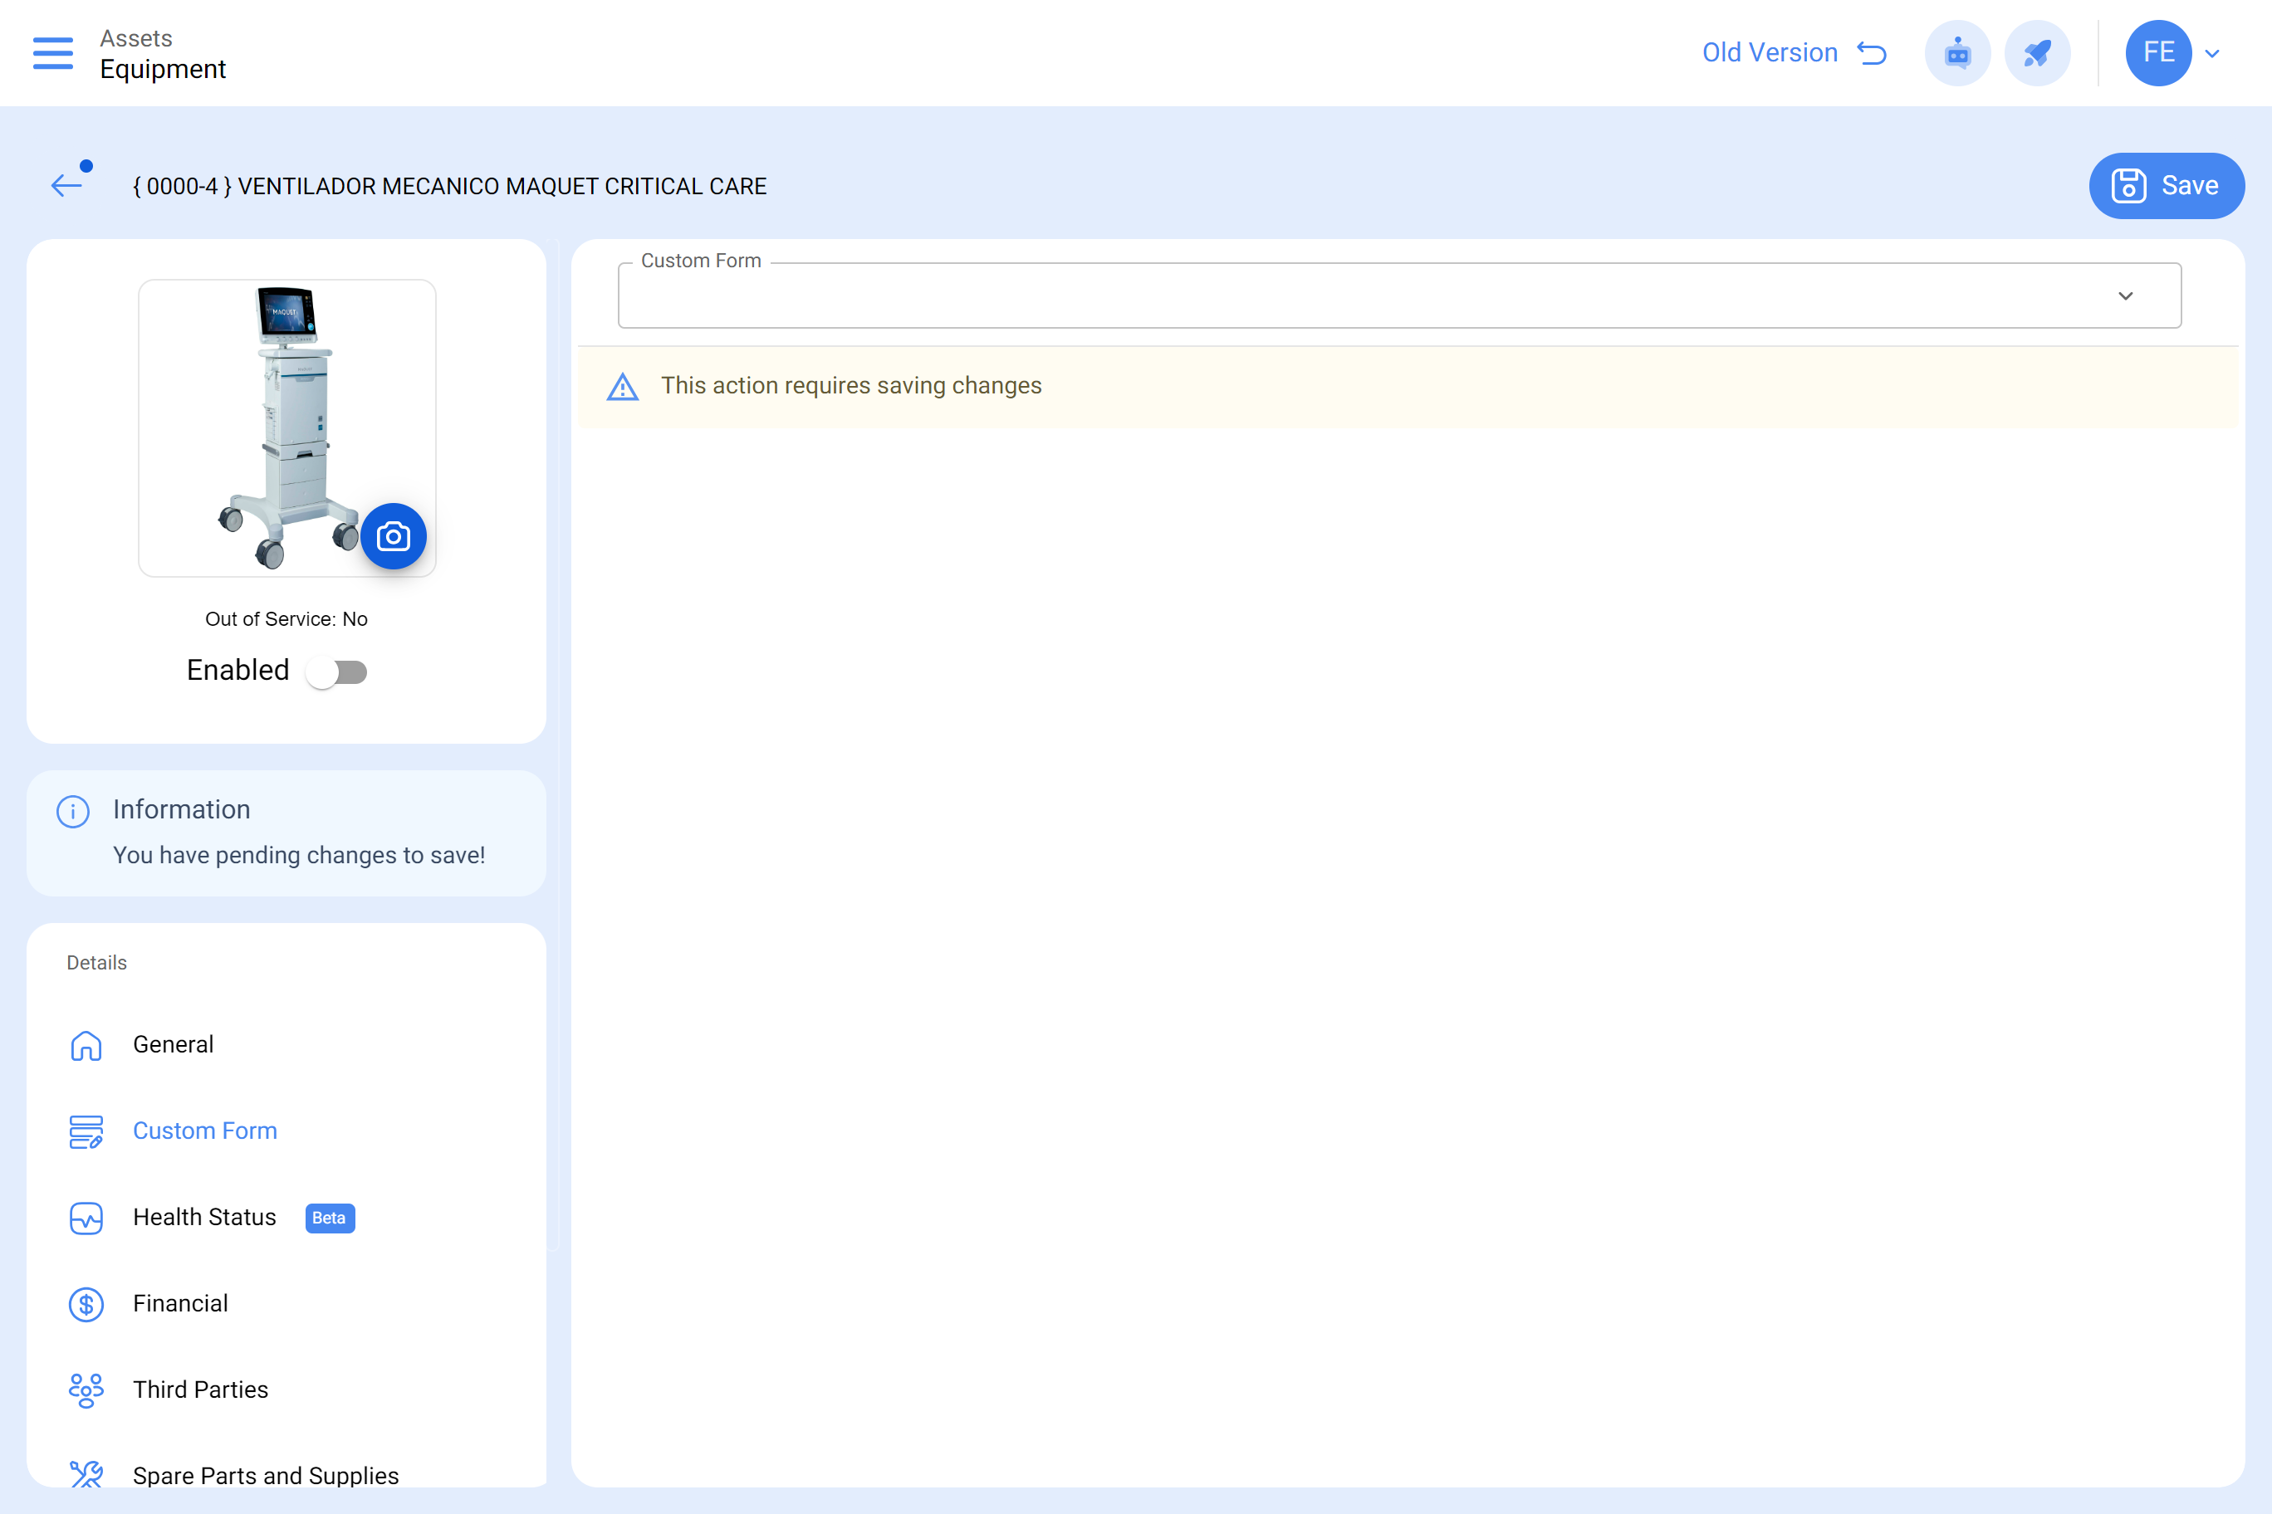Click the Details section label
This screenshot has height=1514, width=2272.
click(96, 963)
